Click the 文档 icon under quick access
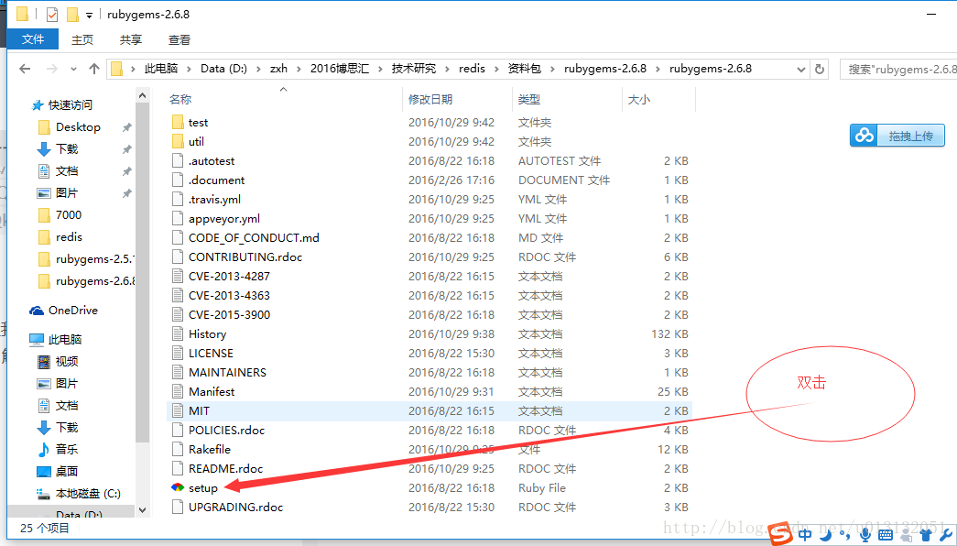Screen dimensions: 957x546 pos(44,171)
